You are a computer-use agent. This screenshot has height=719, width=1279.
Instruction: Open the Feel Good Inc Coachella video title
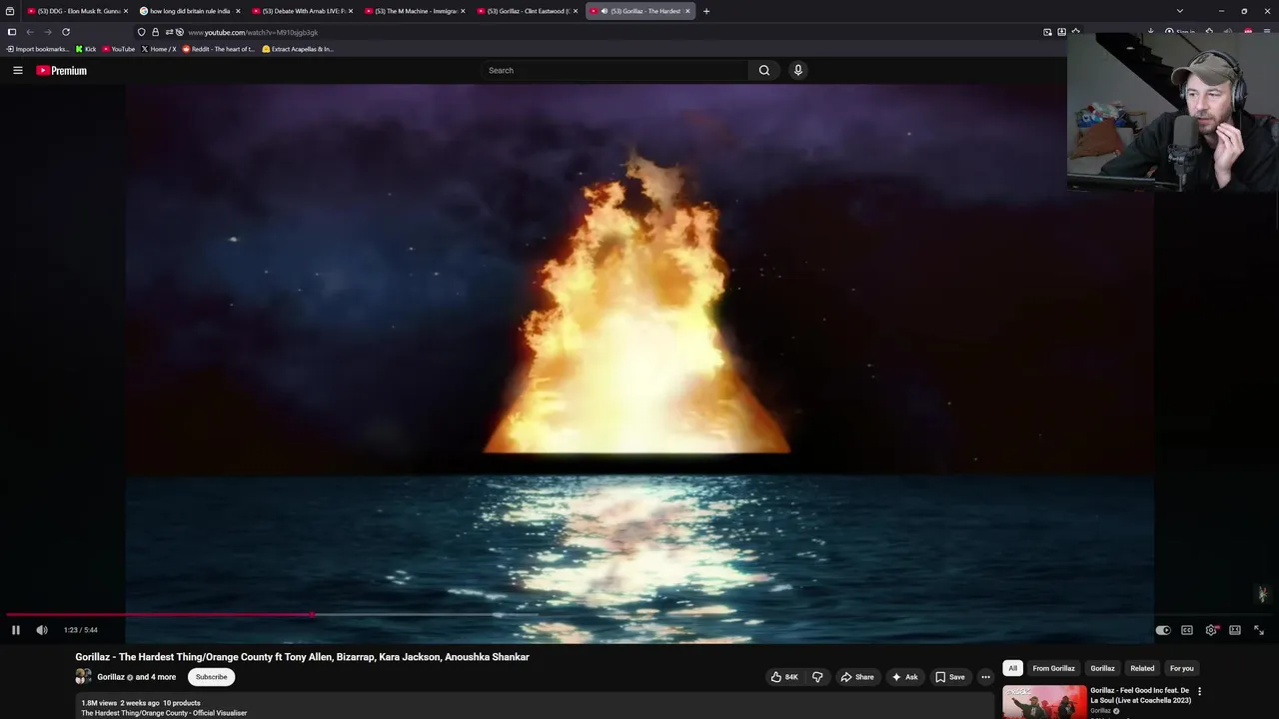click(1140, 695)
